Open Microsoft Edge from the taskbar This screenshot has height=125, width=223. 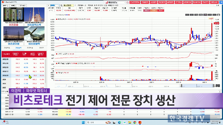pos(119,122)
